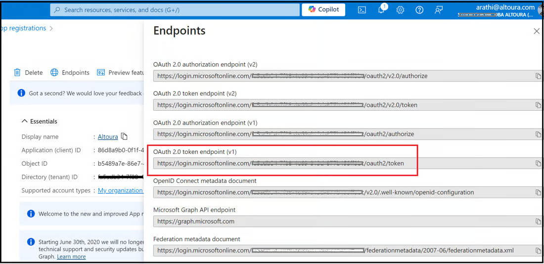Copy Microsoft Graph API endpoint
The image size is (544, 264).
click(x=538, y=221)
